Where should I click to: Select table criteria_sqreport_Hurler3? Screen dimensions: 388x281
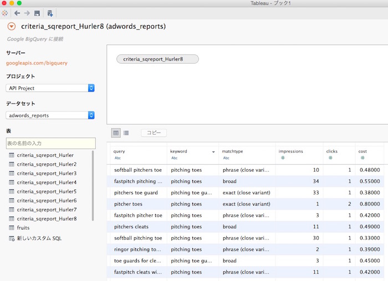[47, 173]
